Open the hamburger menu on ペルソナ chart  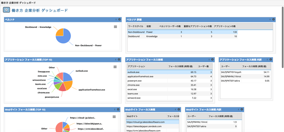(115, 27)
